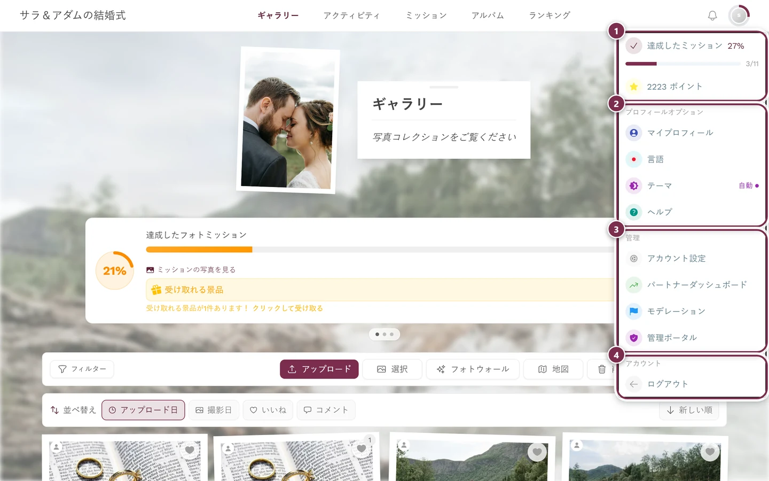Click the ヘルプ question mark icon
Image resolution: width=769 pixels, height=481 pixels.
(633, 212)
